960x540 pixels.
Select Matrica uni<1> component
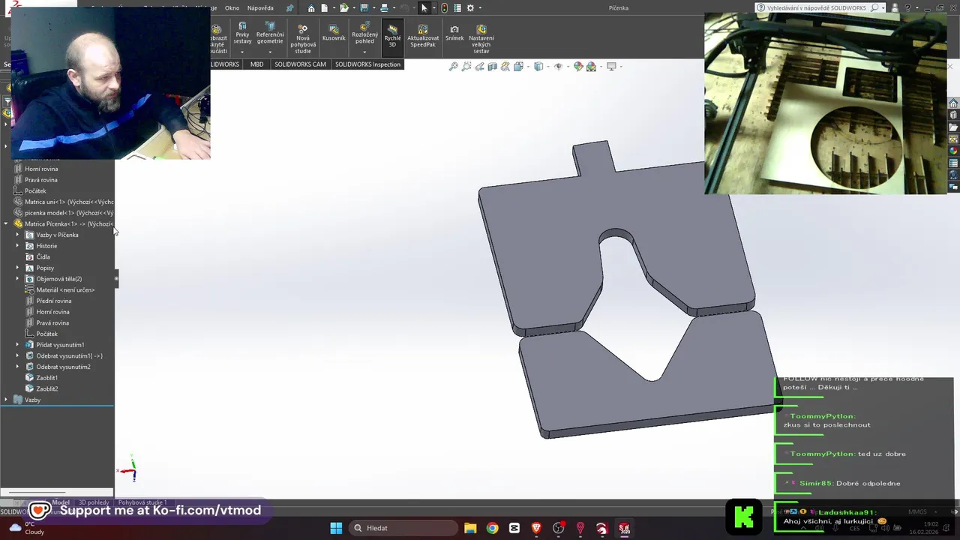coord(69,202)
